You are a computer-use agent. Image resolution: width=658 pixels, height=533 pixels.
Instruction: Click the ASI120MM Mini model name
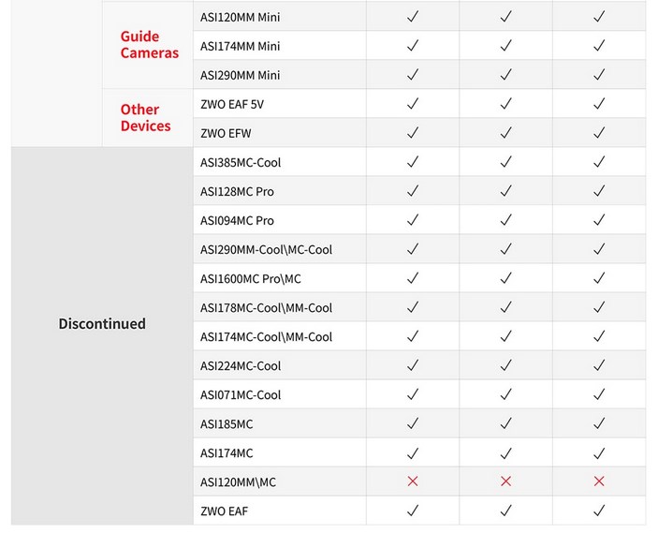(240, 17)
